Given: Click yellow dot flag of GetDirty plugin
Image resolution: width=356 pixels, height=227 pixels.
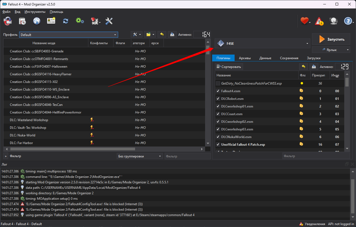Looking at the screenshot, I should point(302,83).
